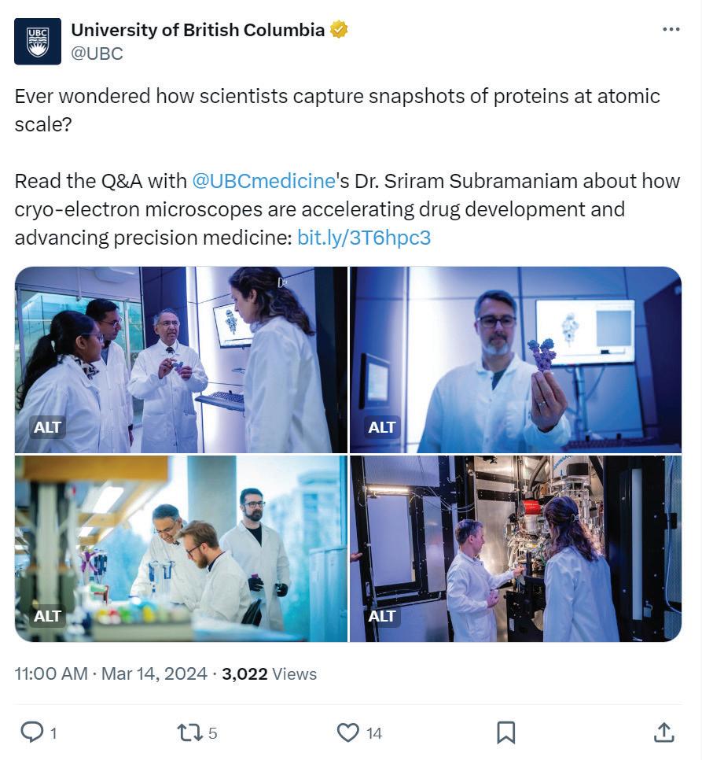Show ALT text for protein model photo
The width and height of the screenshot is (702, 760).
(382, 427)
